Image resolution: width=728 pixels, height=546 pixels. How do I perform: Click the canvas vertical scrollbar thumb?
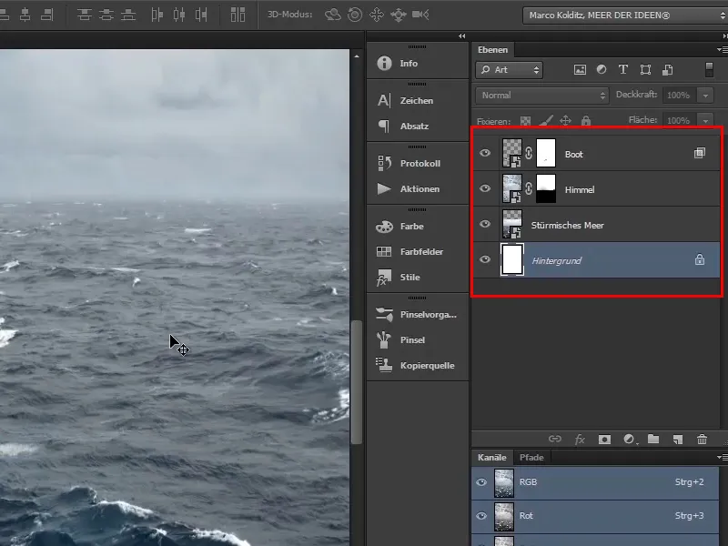pos(356,382)
